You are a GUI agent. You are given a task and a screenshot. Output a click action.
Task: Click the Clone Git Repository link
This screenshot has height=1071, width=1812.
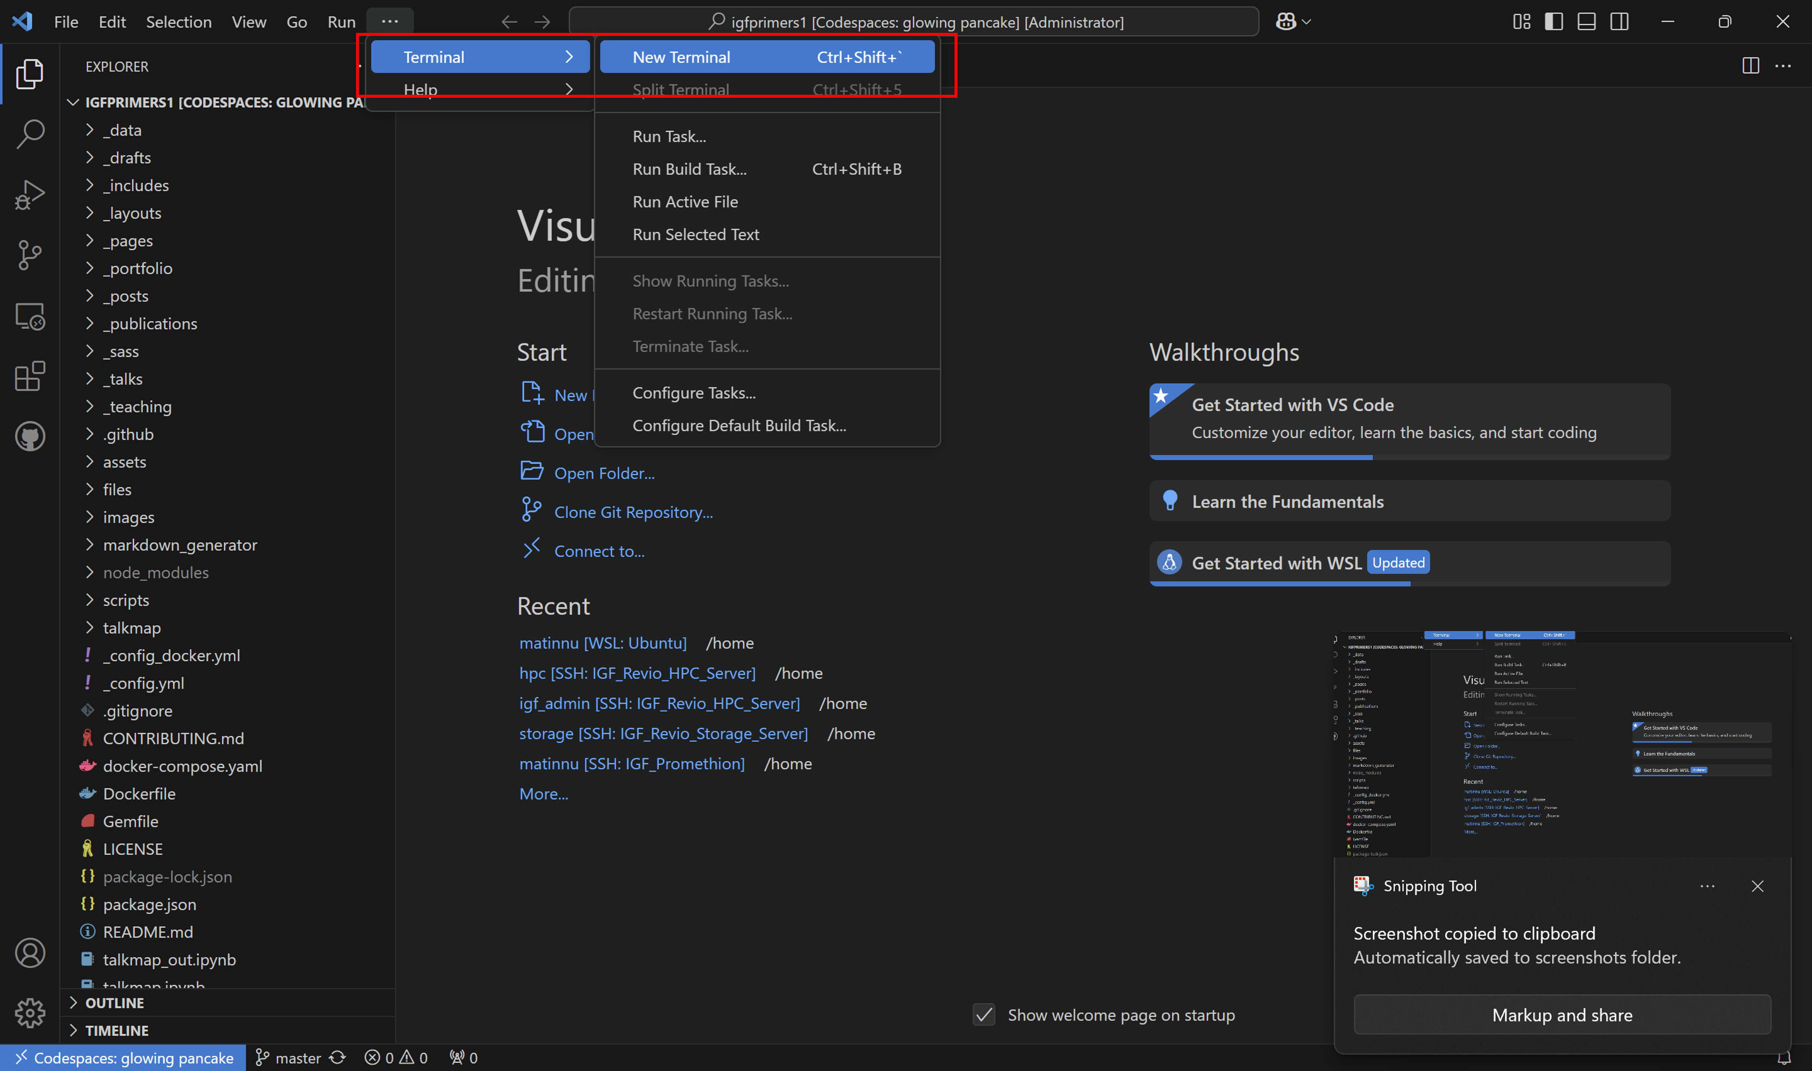(633, 511)
